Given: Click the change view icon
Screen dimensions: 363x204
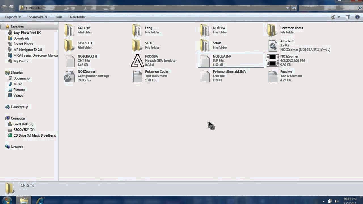Looking at the screenshot, I should tap(333, 17).
